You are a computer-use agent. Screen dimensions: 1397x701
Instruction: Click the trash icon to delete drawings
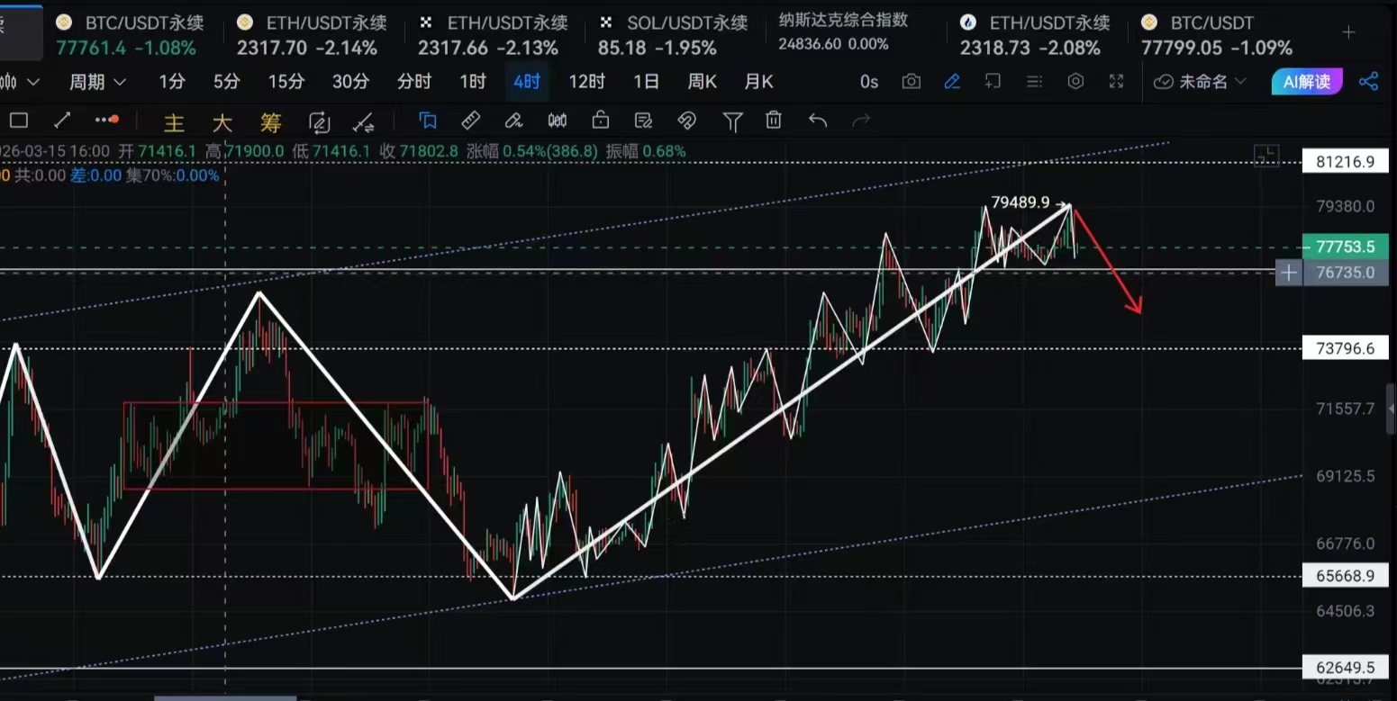[774, 121]
